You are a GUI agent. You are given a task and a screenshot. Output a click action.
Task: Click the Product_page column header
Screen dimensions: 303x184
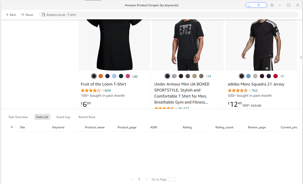(127, 127)
